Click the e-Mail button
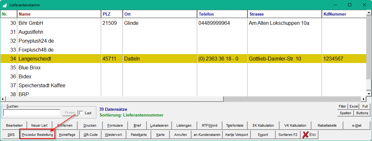This screenshot has width=372, height=141. tap(357, 125)
